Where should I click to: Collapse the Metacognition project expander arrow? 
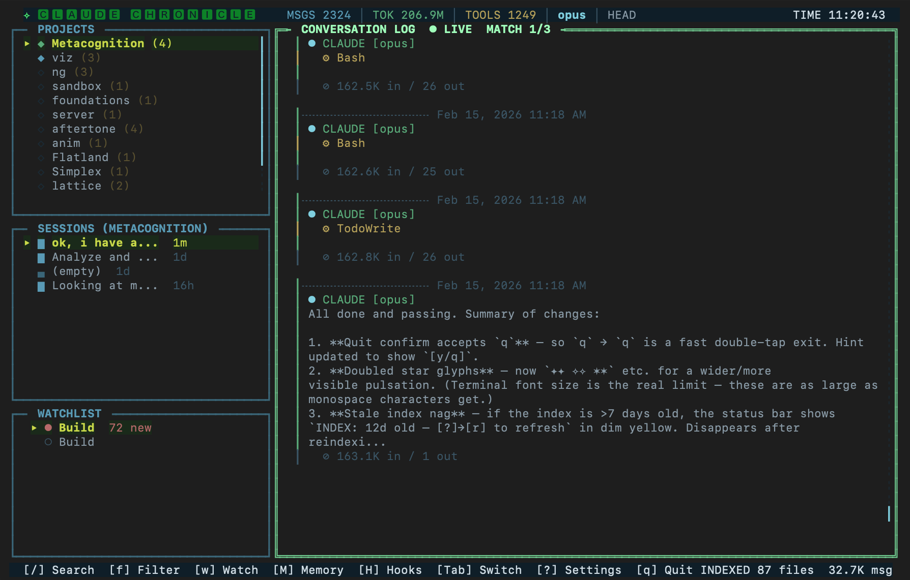[27, 44]
